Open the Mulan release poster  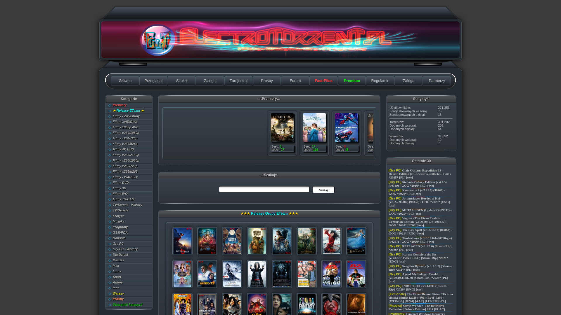pyautogui.click(x=331, y=241)
